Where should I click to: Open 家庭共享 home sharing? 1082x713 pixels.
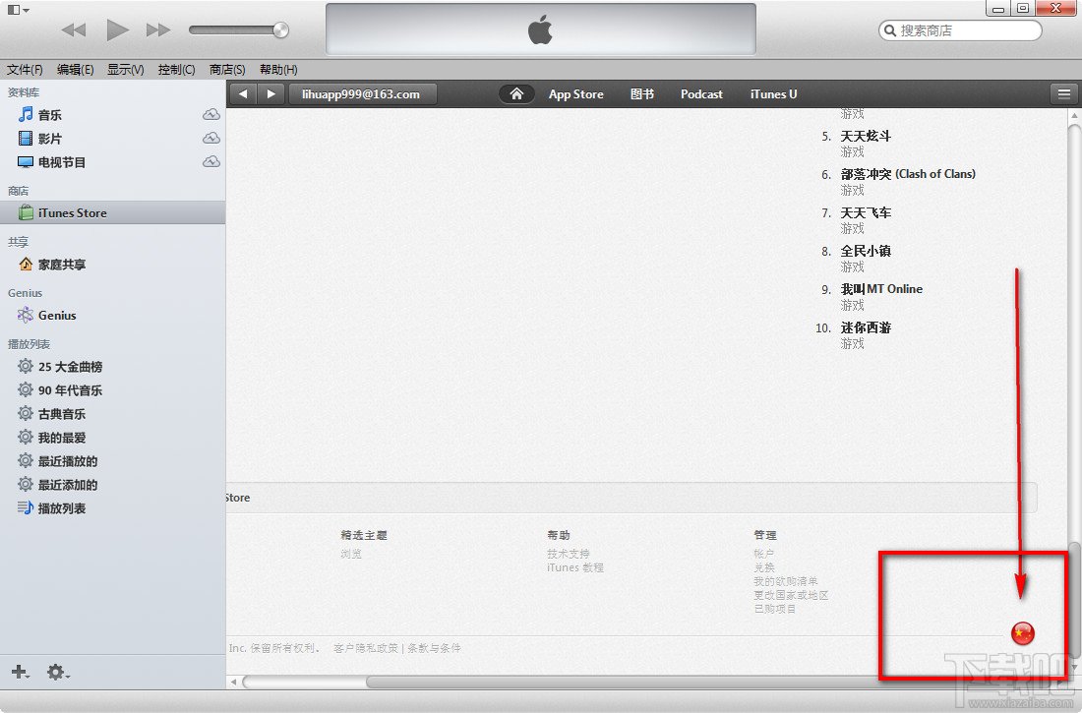pyautogui.click(x=61, y=264)
